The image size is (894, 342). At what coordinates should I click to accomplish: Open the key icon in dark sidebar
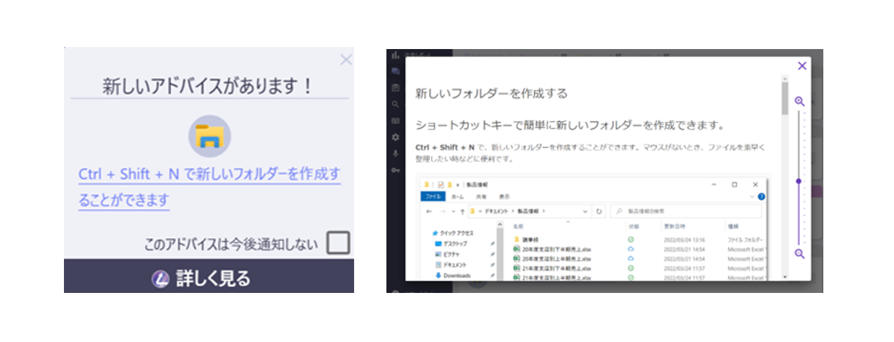point(396,170)
